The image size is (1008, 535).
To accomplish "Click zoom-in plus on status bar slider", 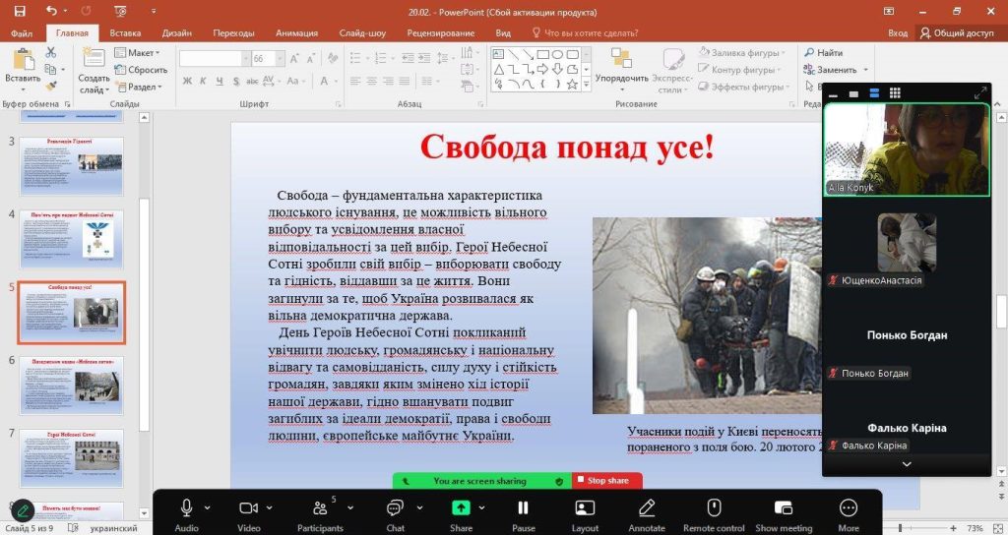I will click(x=953, y=528).
